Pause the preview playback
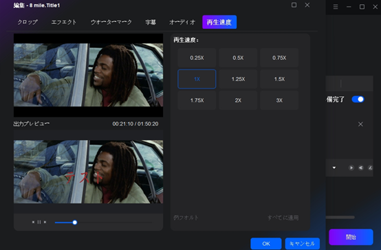This screenshot has width=381, height=250. pos(39,222)
